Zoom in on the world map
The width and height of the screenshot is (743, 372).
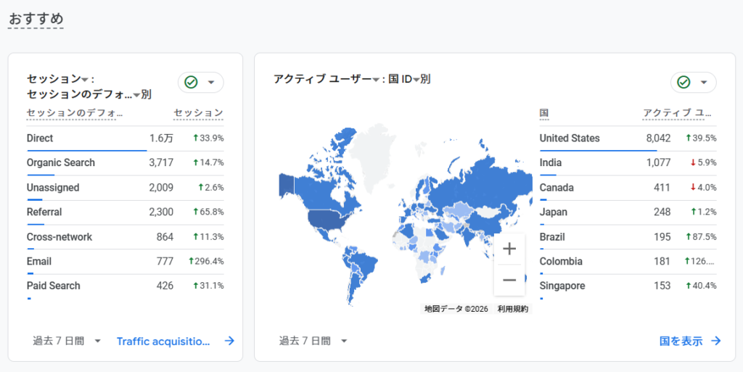click(509, 249)
